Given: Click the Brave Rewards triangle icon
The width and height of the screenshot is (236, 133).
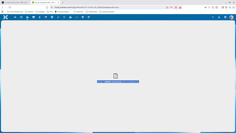Looking at the screenshot, I should 180,8.
